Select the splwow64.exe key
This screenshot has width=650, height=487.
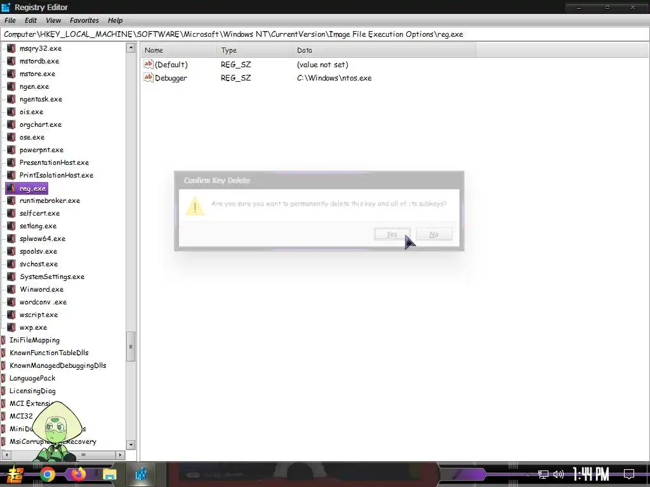pos(43,238)
